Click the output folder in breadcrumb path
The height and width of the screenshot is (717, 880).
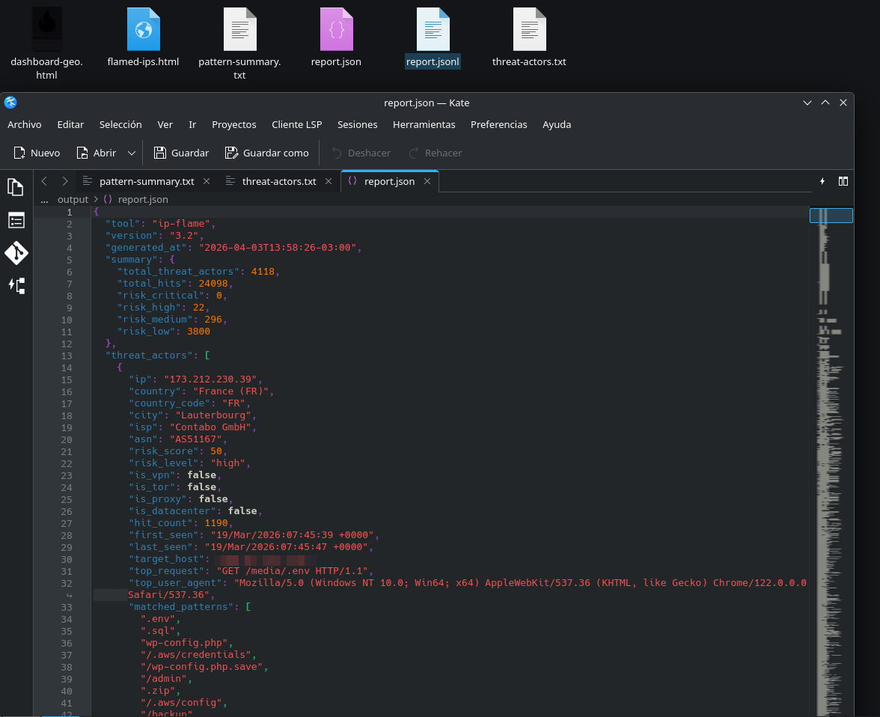73,200
